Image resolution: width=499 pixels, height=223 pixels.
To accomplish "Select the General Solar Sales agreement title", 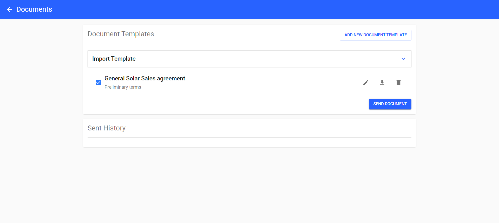I will (x=145, y=78).
